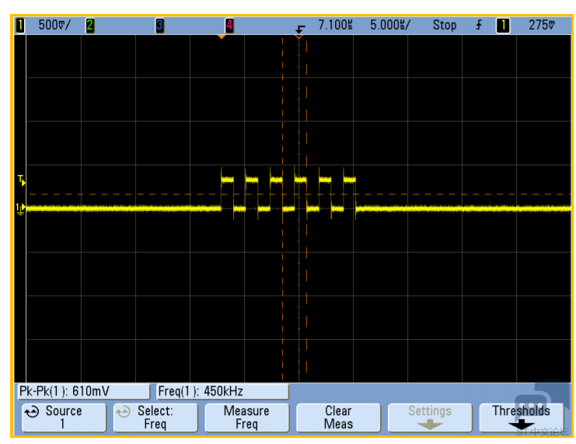The height and width of the screenshot is (444, 576).
Task: Click the delay time reference marker icon
Action: [299, 31]
